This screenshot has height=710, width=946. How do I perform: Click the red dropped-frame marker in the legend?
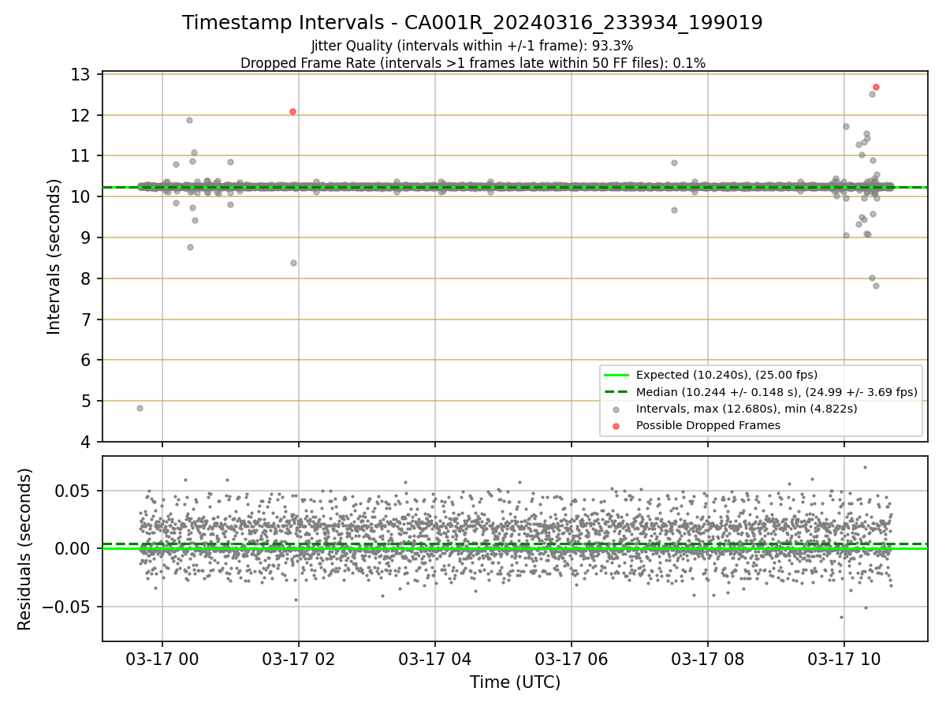click(616, 426)
